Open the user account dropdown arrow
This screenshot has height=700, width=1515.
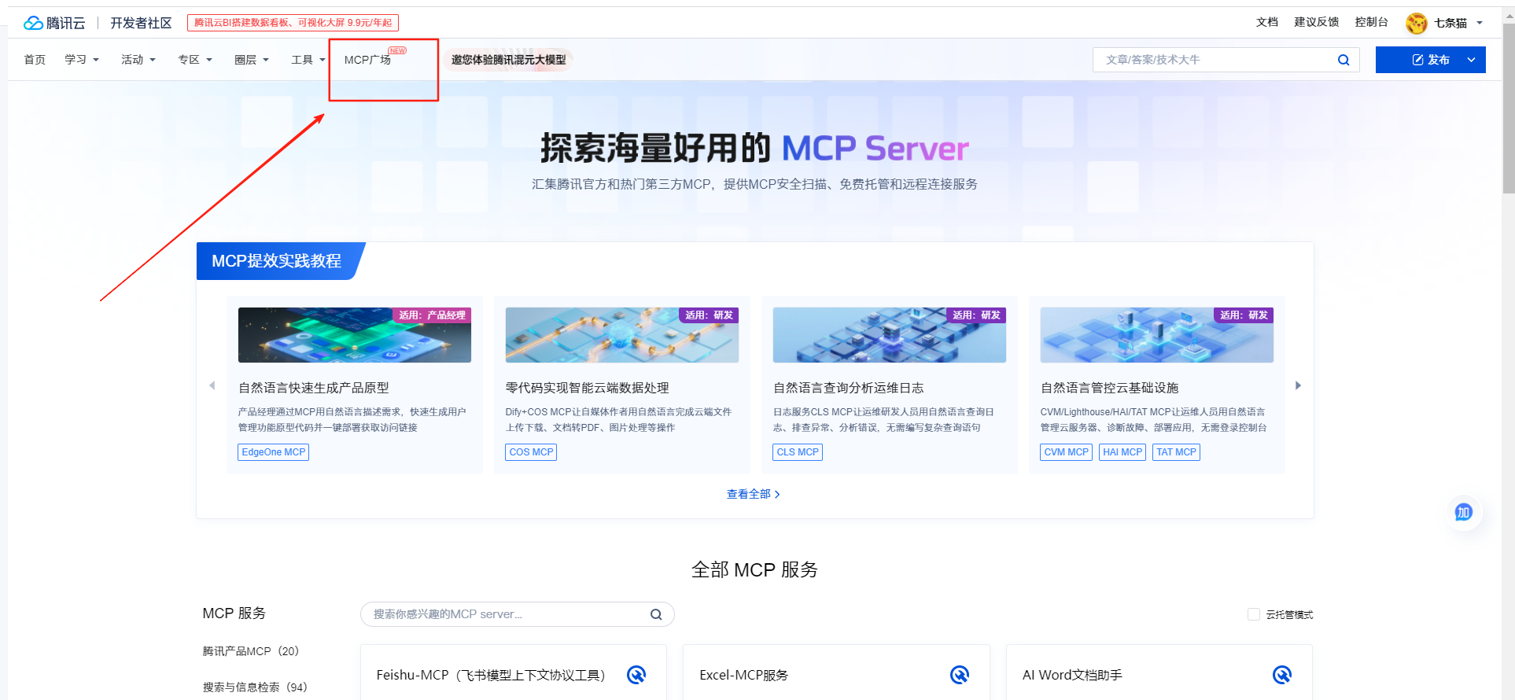1480,23
